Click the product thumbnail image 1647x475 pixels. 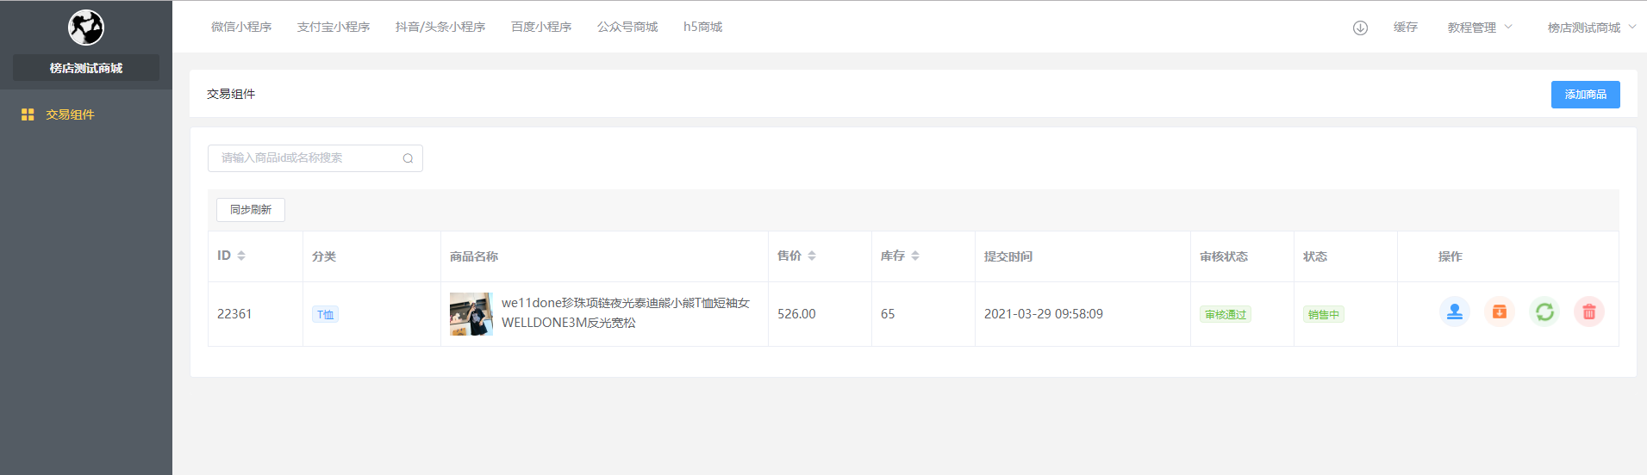point(471,314)
